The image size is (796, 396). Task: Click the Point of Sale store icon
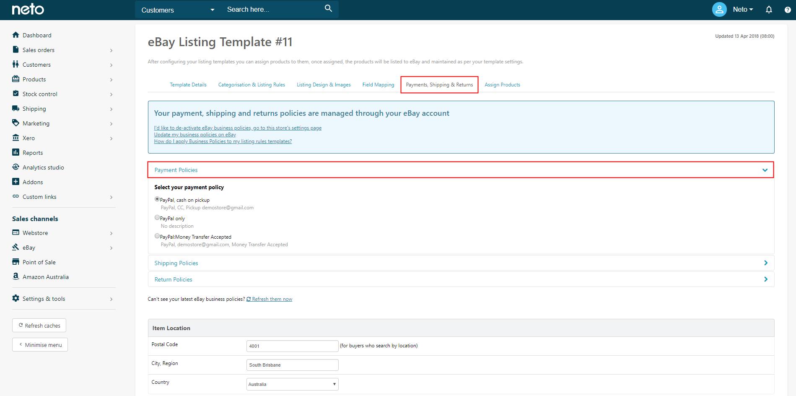point(16,262)
